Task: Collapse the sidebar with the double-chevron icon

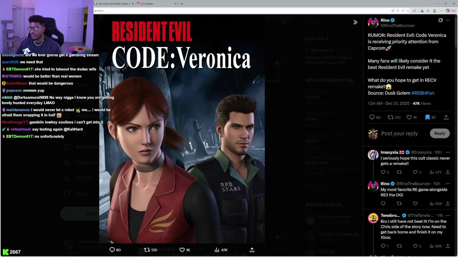Action: click(355, 22)
